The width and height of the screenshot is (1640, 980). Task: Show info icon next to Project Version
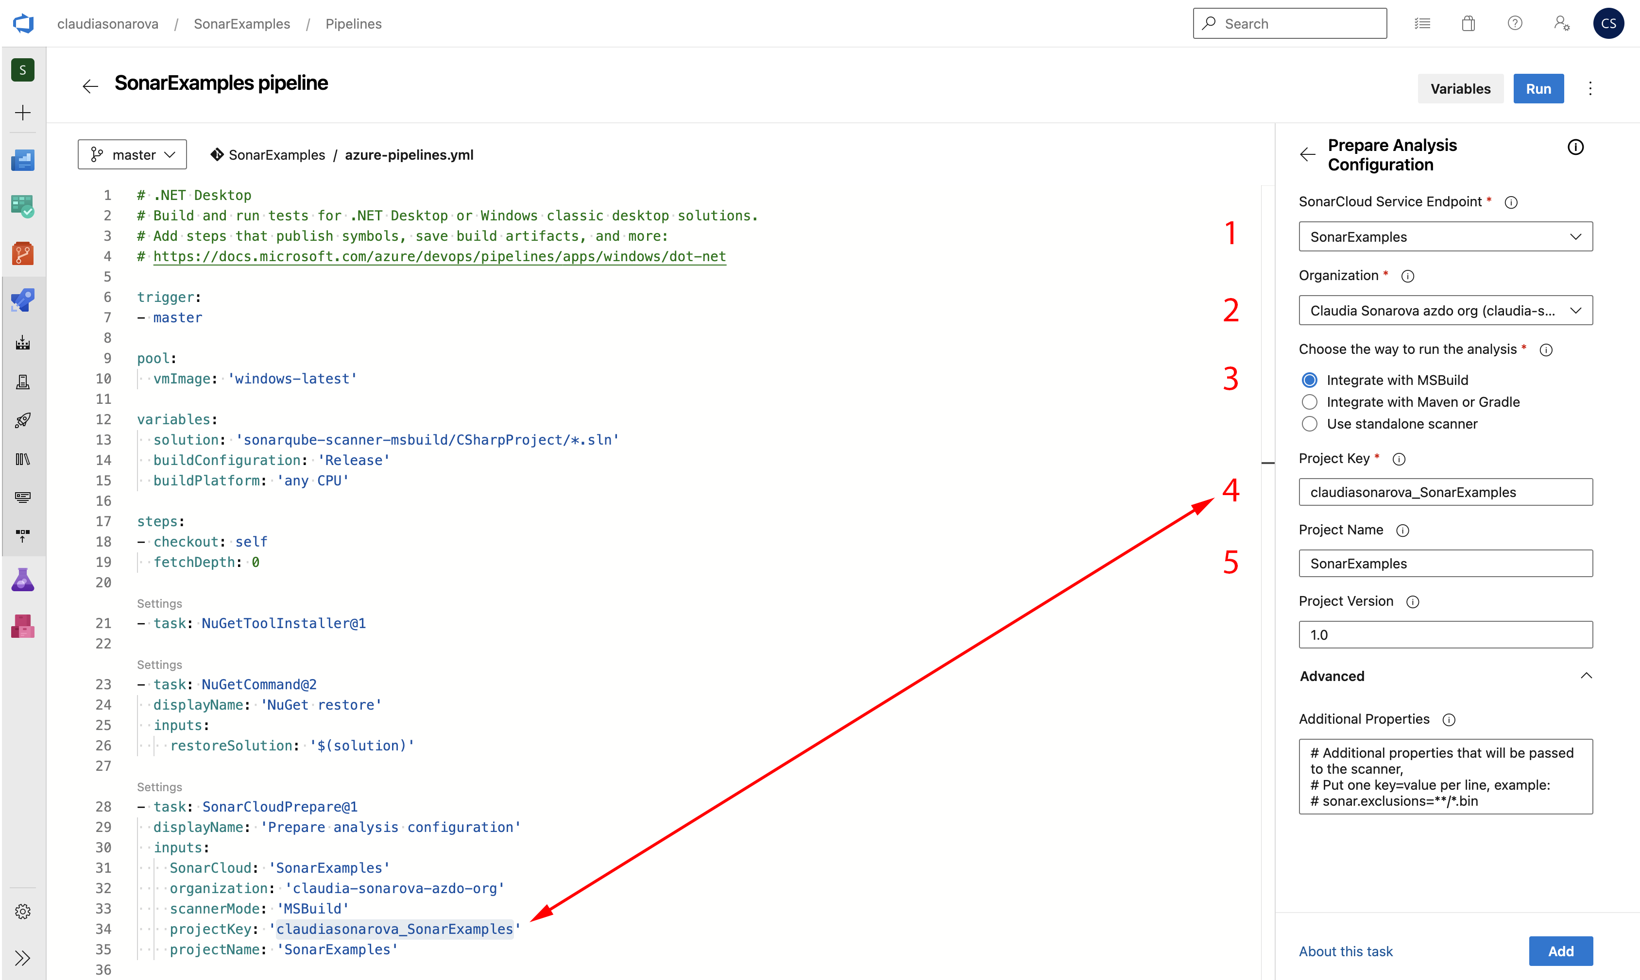[1413, 602]
